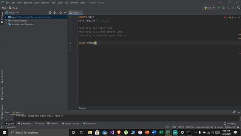Open Search Everywhere magnifier icon

click(238, 8)
